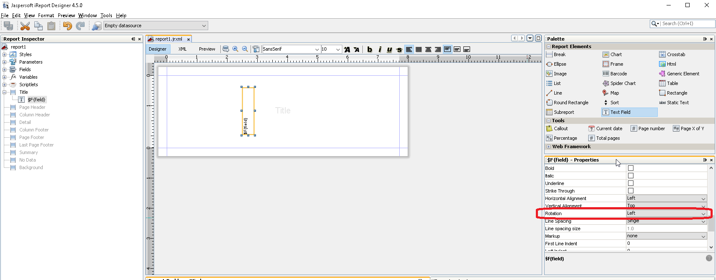Align text left in toolbar
Viewport: 716px width, 280px height.
coord(409,49)
